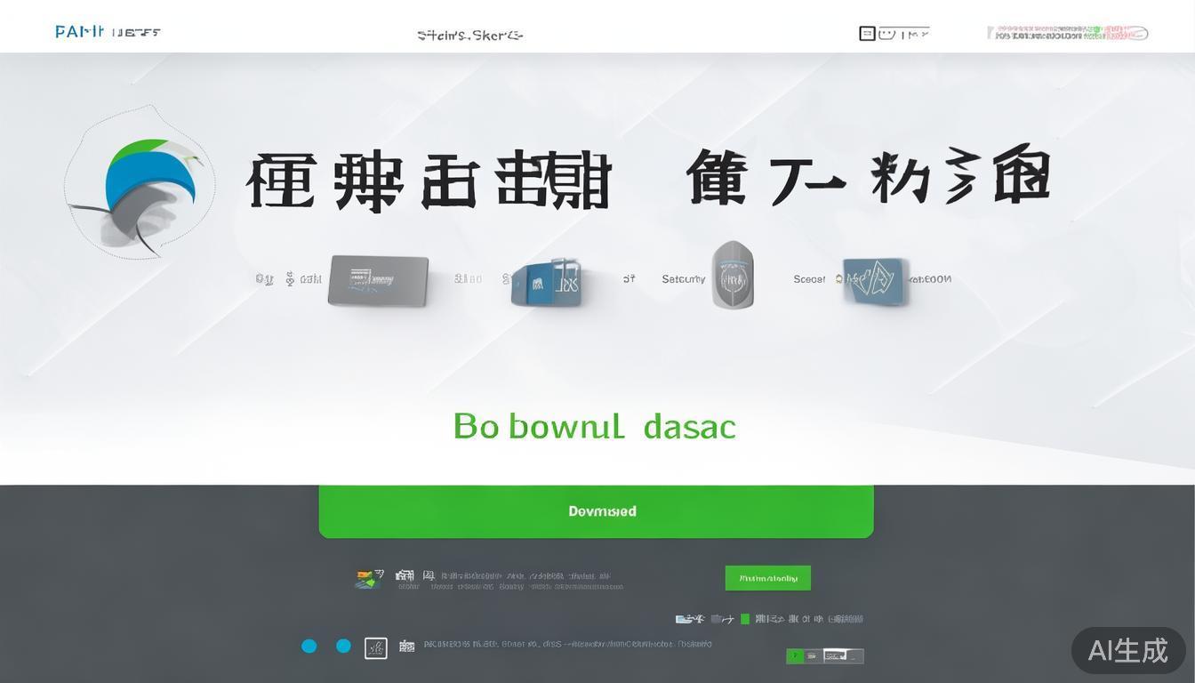Image resolution: width=1195 pixels, height=683 pixels.
Task: Open the center header menu item
Action: click(x=469, y=36)
